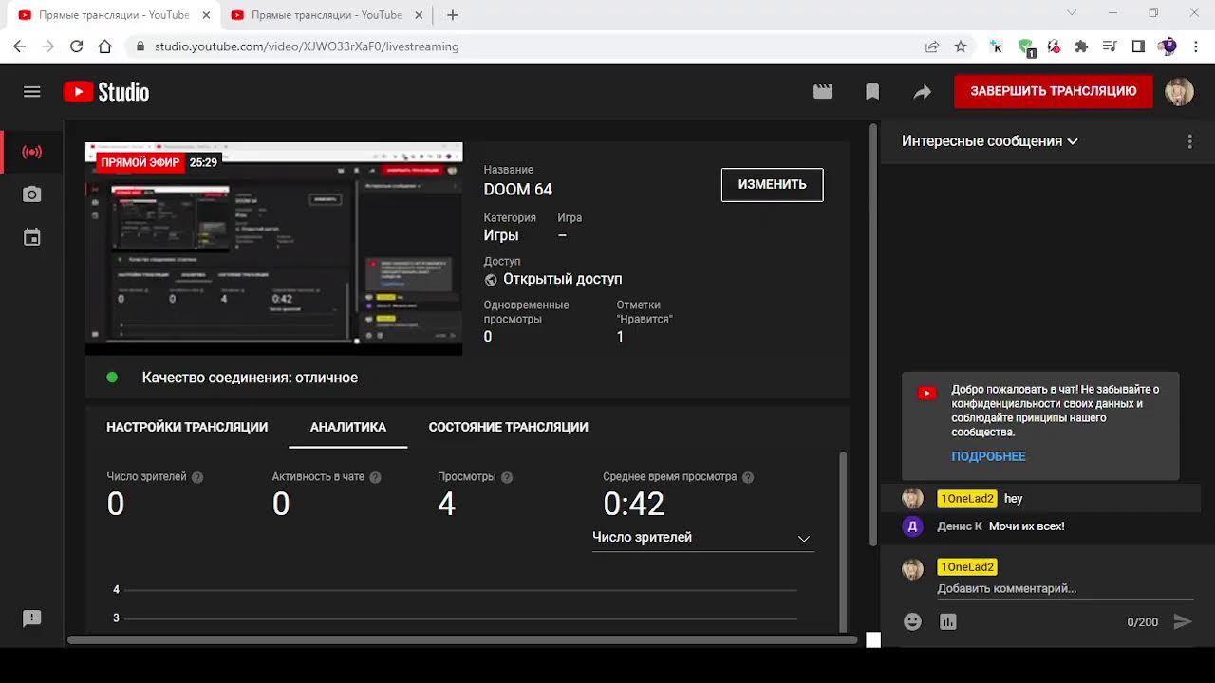Image resolution: width=1215 pixels, height=683 pixels.
Task: Open the media controls music-note icon
Action: click(1110, 46)
